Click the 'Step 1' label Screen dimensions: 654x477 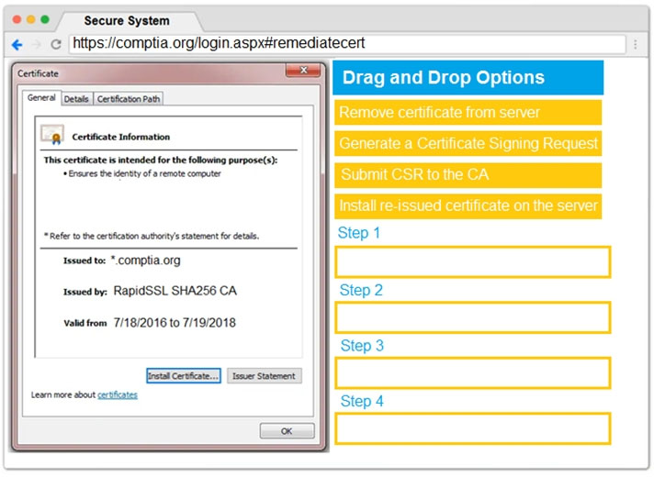coord(359,233)
